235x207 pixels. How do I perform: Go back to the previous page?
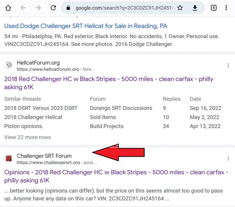coord(23,8)
